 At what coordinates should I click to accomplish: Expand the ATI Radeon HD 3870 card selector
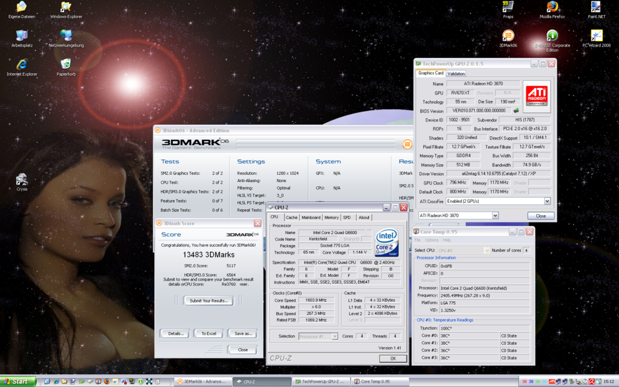click(495, 215)
